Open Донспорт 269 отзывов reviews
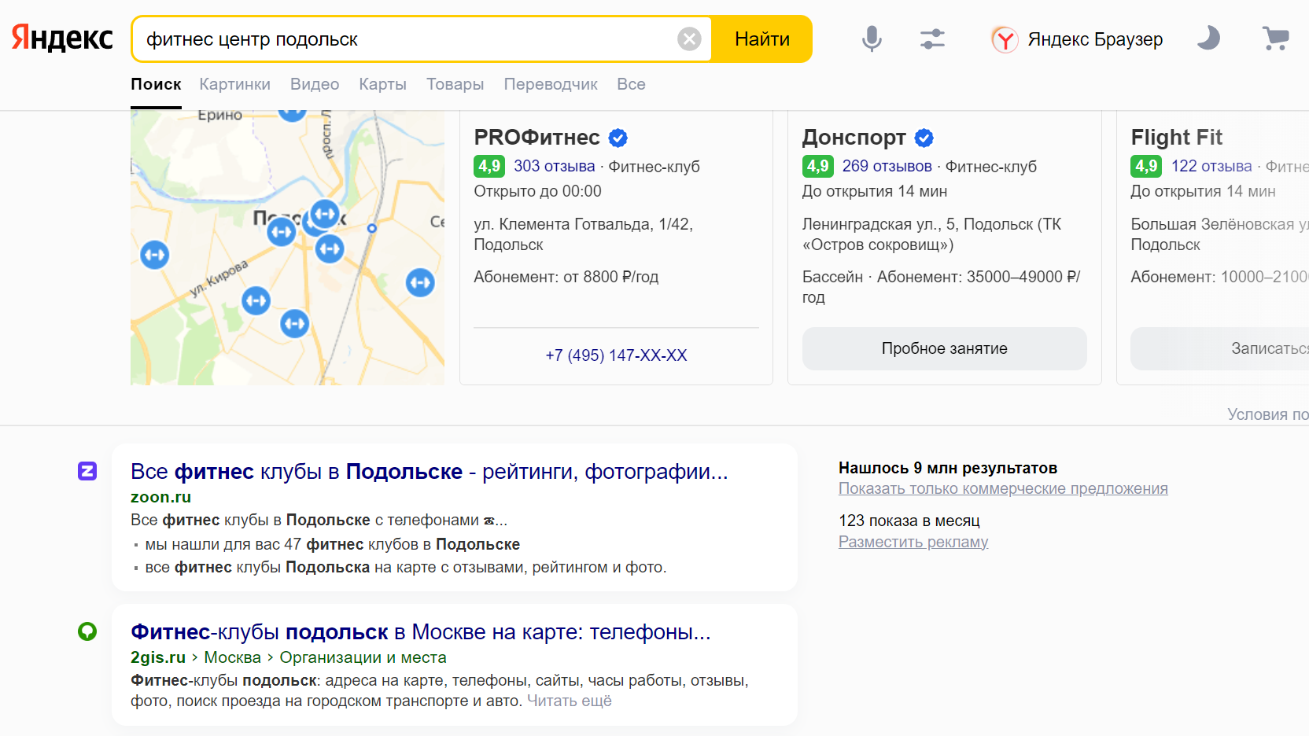This screenshot has height=736, width=1309. pos(887,166)
